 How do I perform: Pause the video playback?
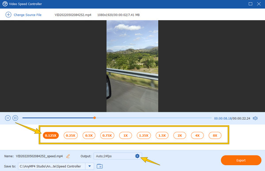(8, 118)
